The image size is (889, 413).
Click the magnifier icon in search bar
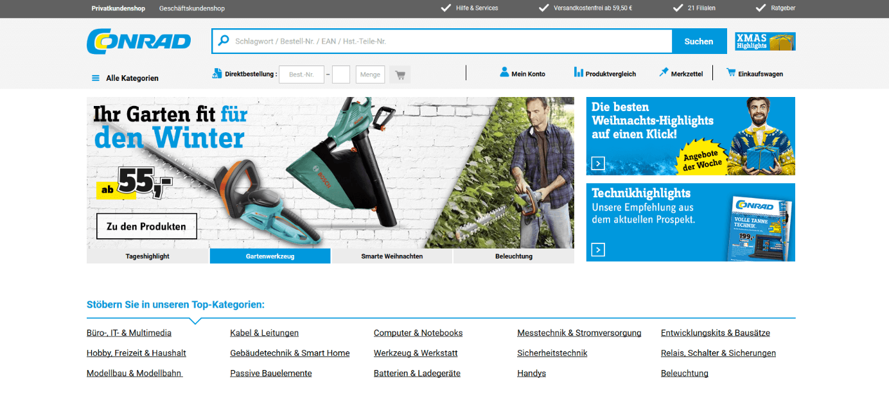point(224,40)
